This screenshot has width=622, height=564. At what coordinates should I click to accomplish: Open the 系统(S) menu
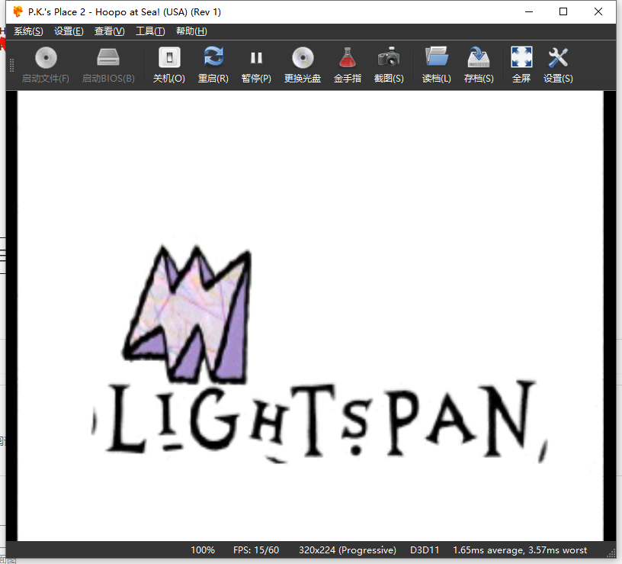[28, 31]
